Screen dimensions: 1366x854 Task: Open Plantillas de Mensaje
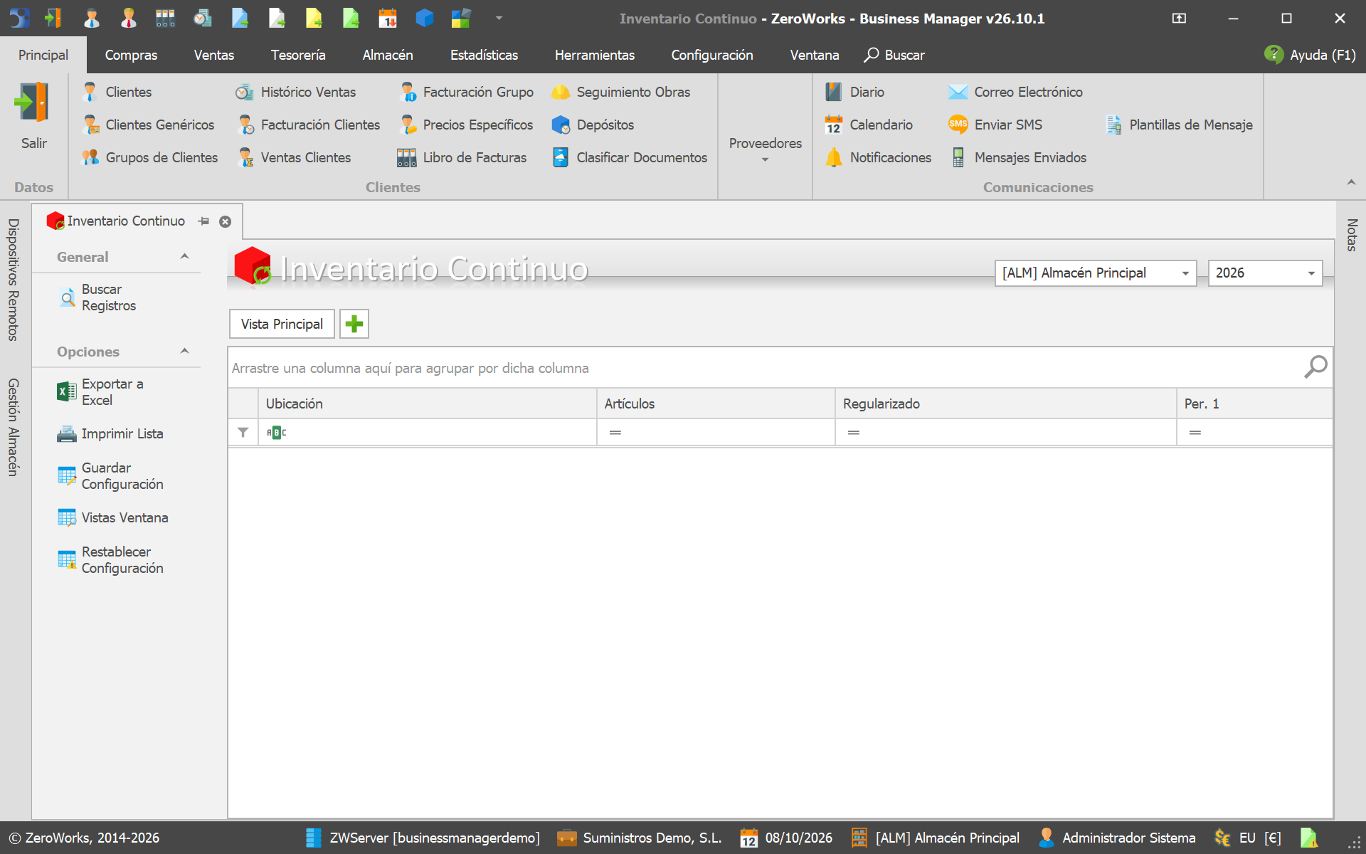[1179, 125]
